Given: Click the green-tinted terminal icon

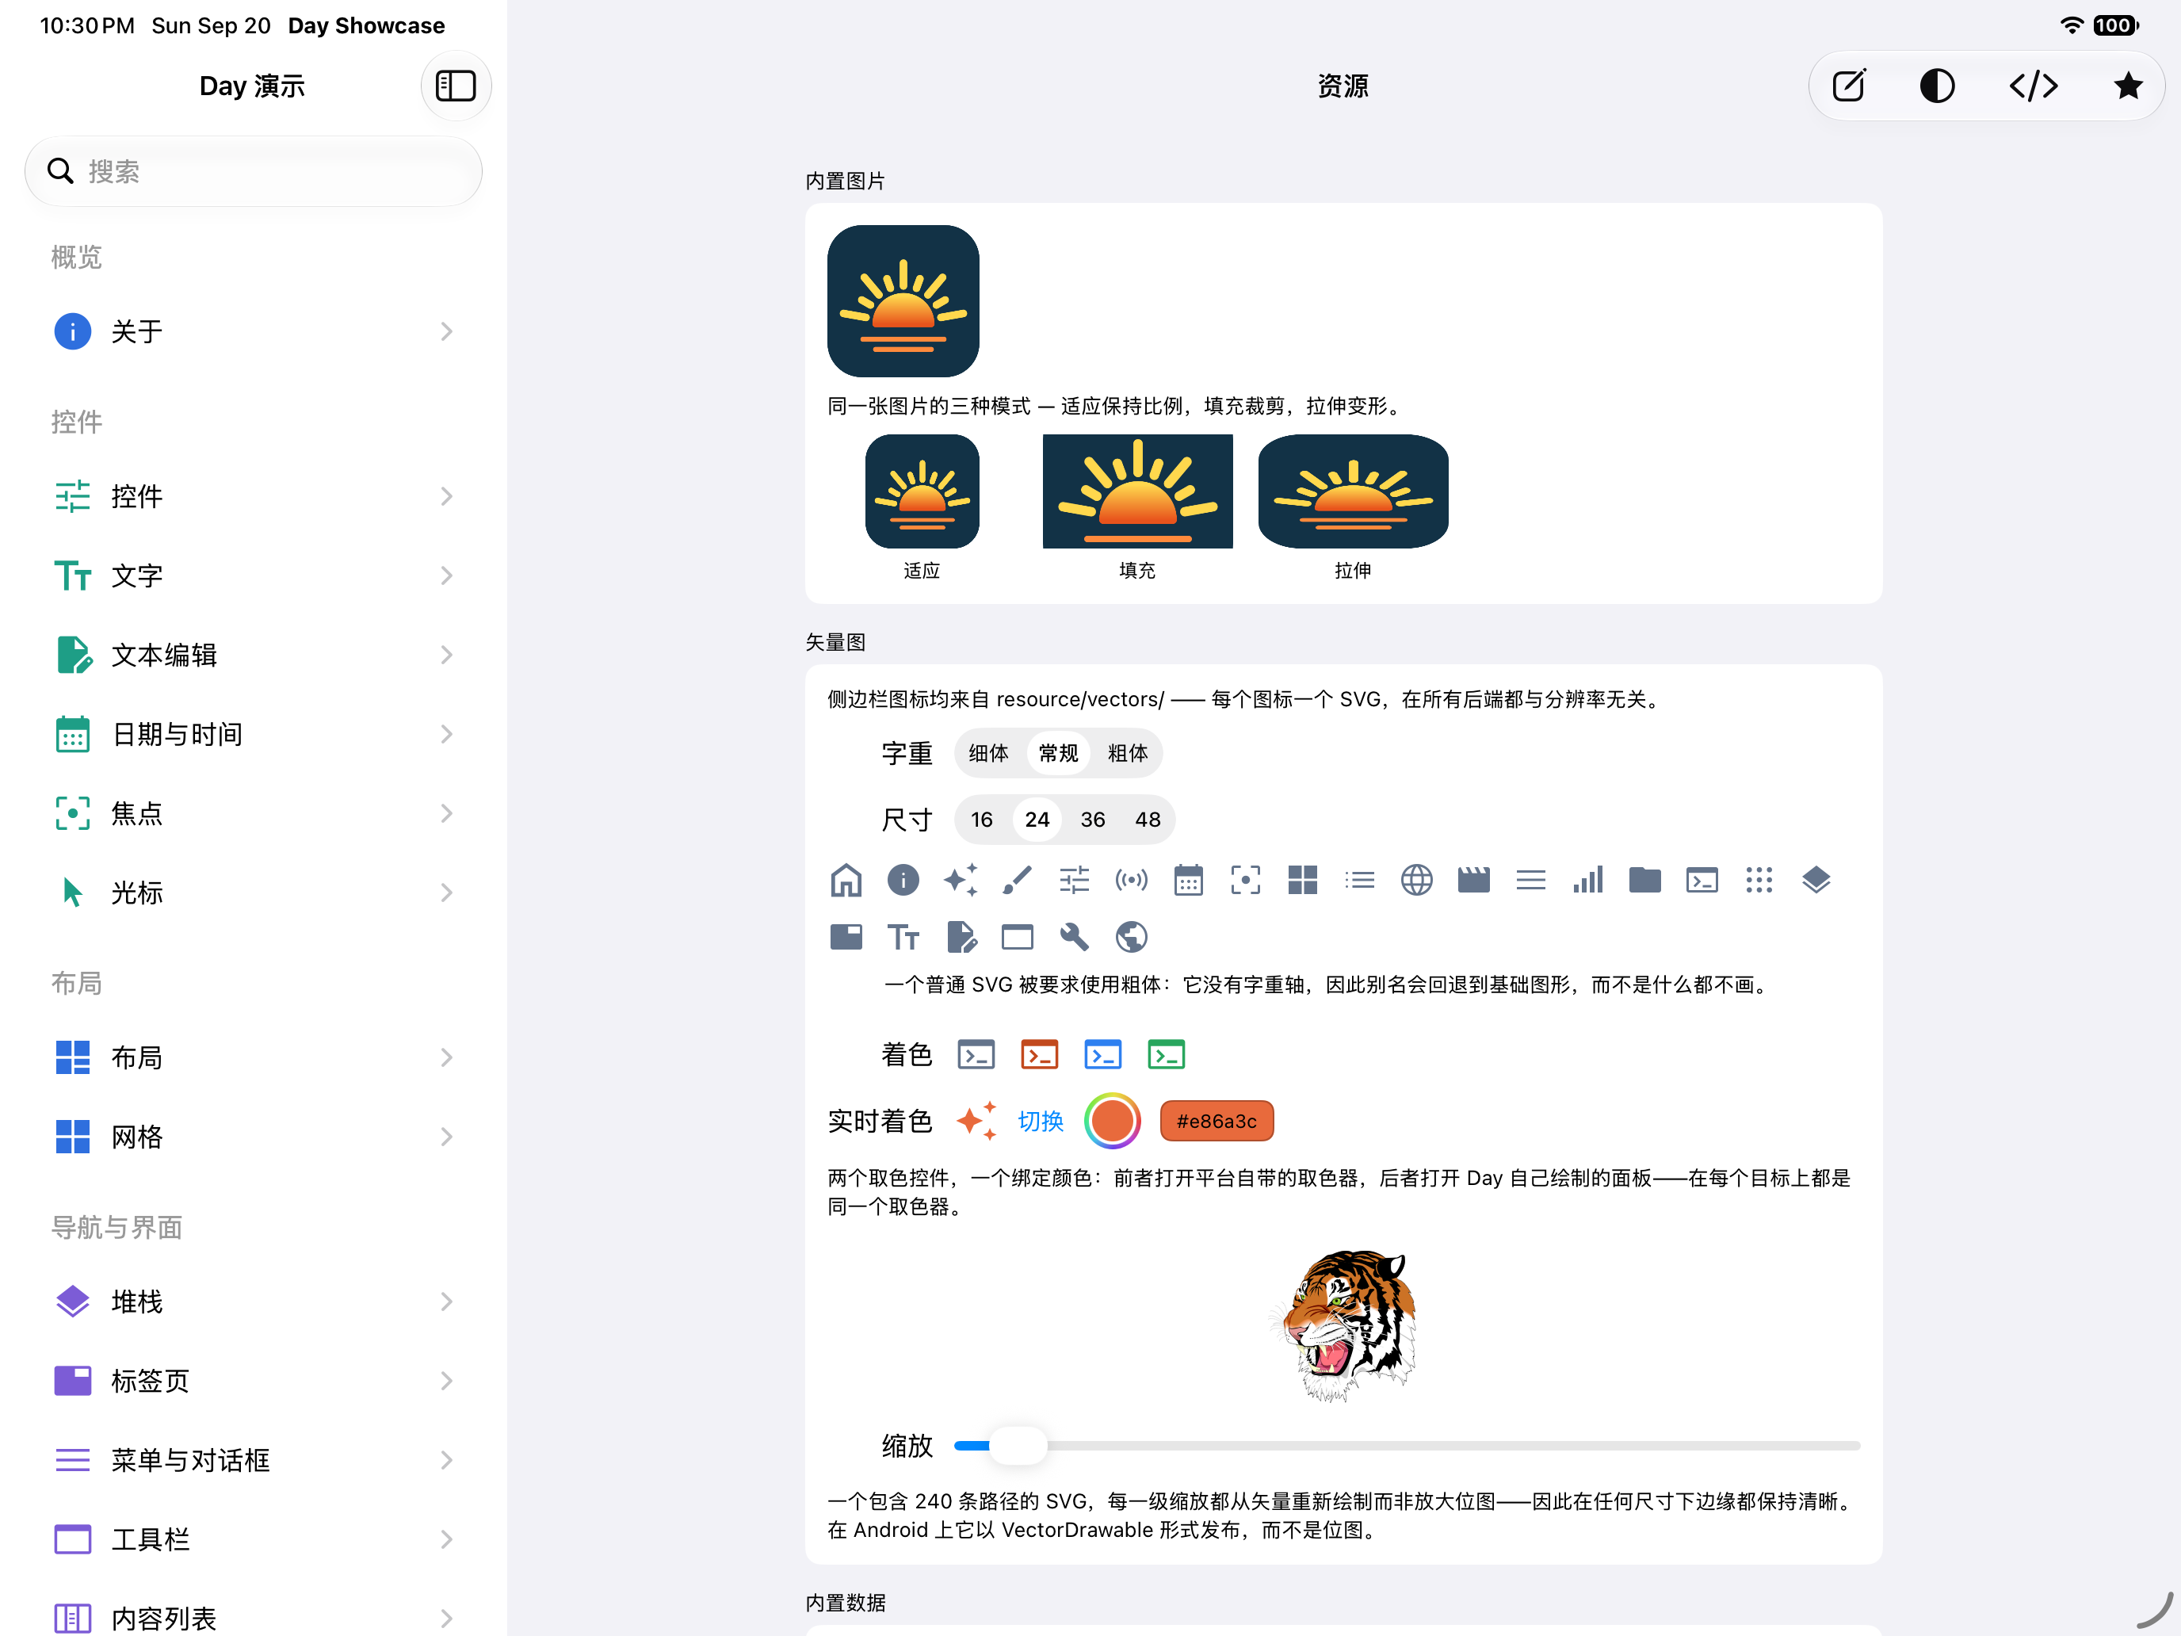Looking at the screenshot, I should 1167,1055.
